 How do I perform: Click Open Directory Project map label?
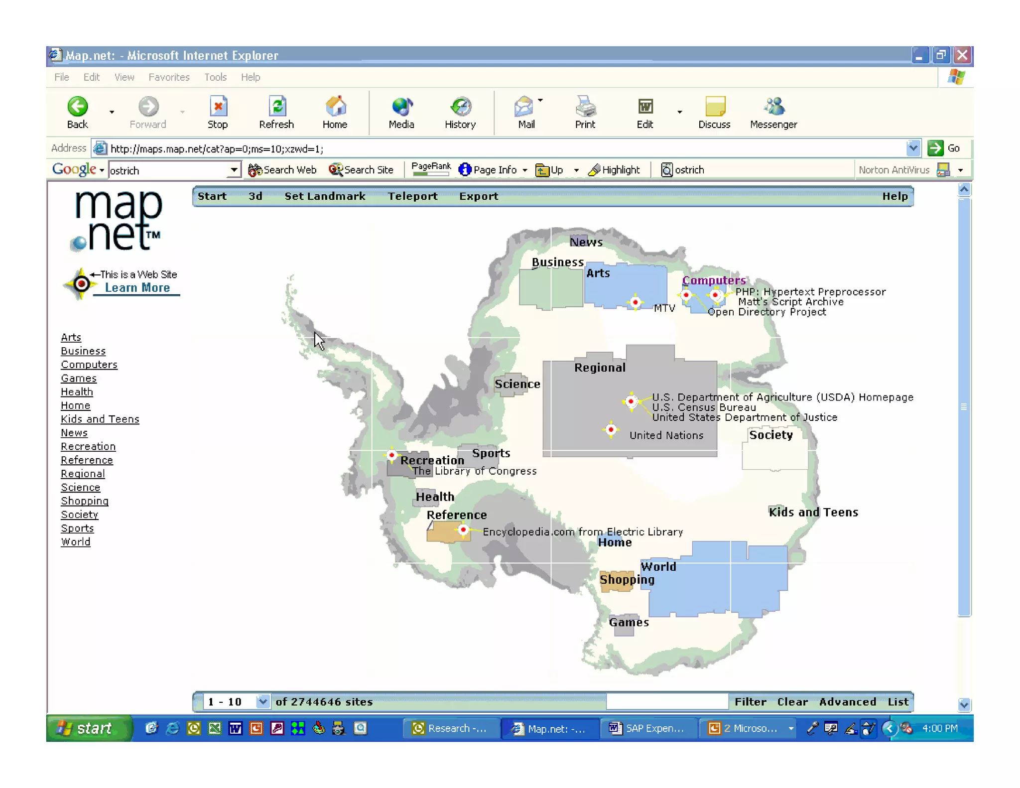[767, 312]
